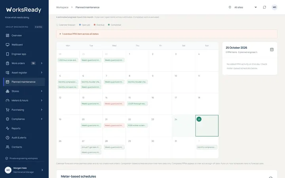Select day 12 in the calendar
Viewport: 285px width, 178px height.
pos(68,104)
